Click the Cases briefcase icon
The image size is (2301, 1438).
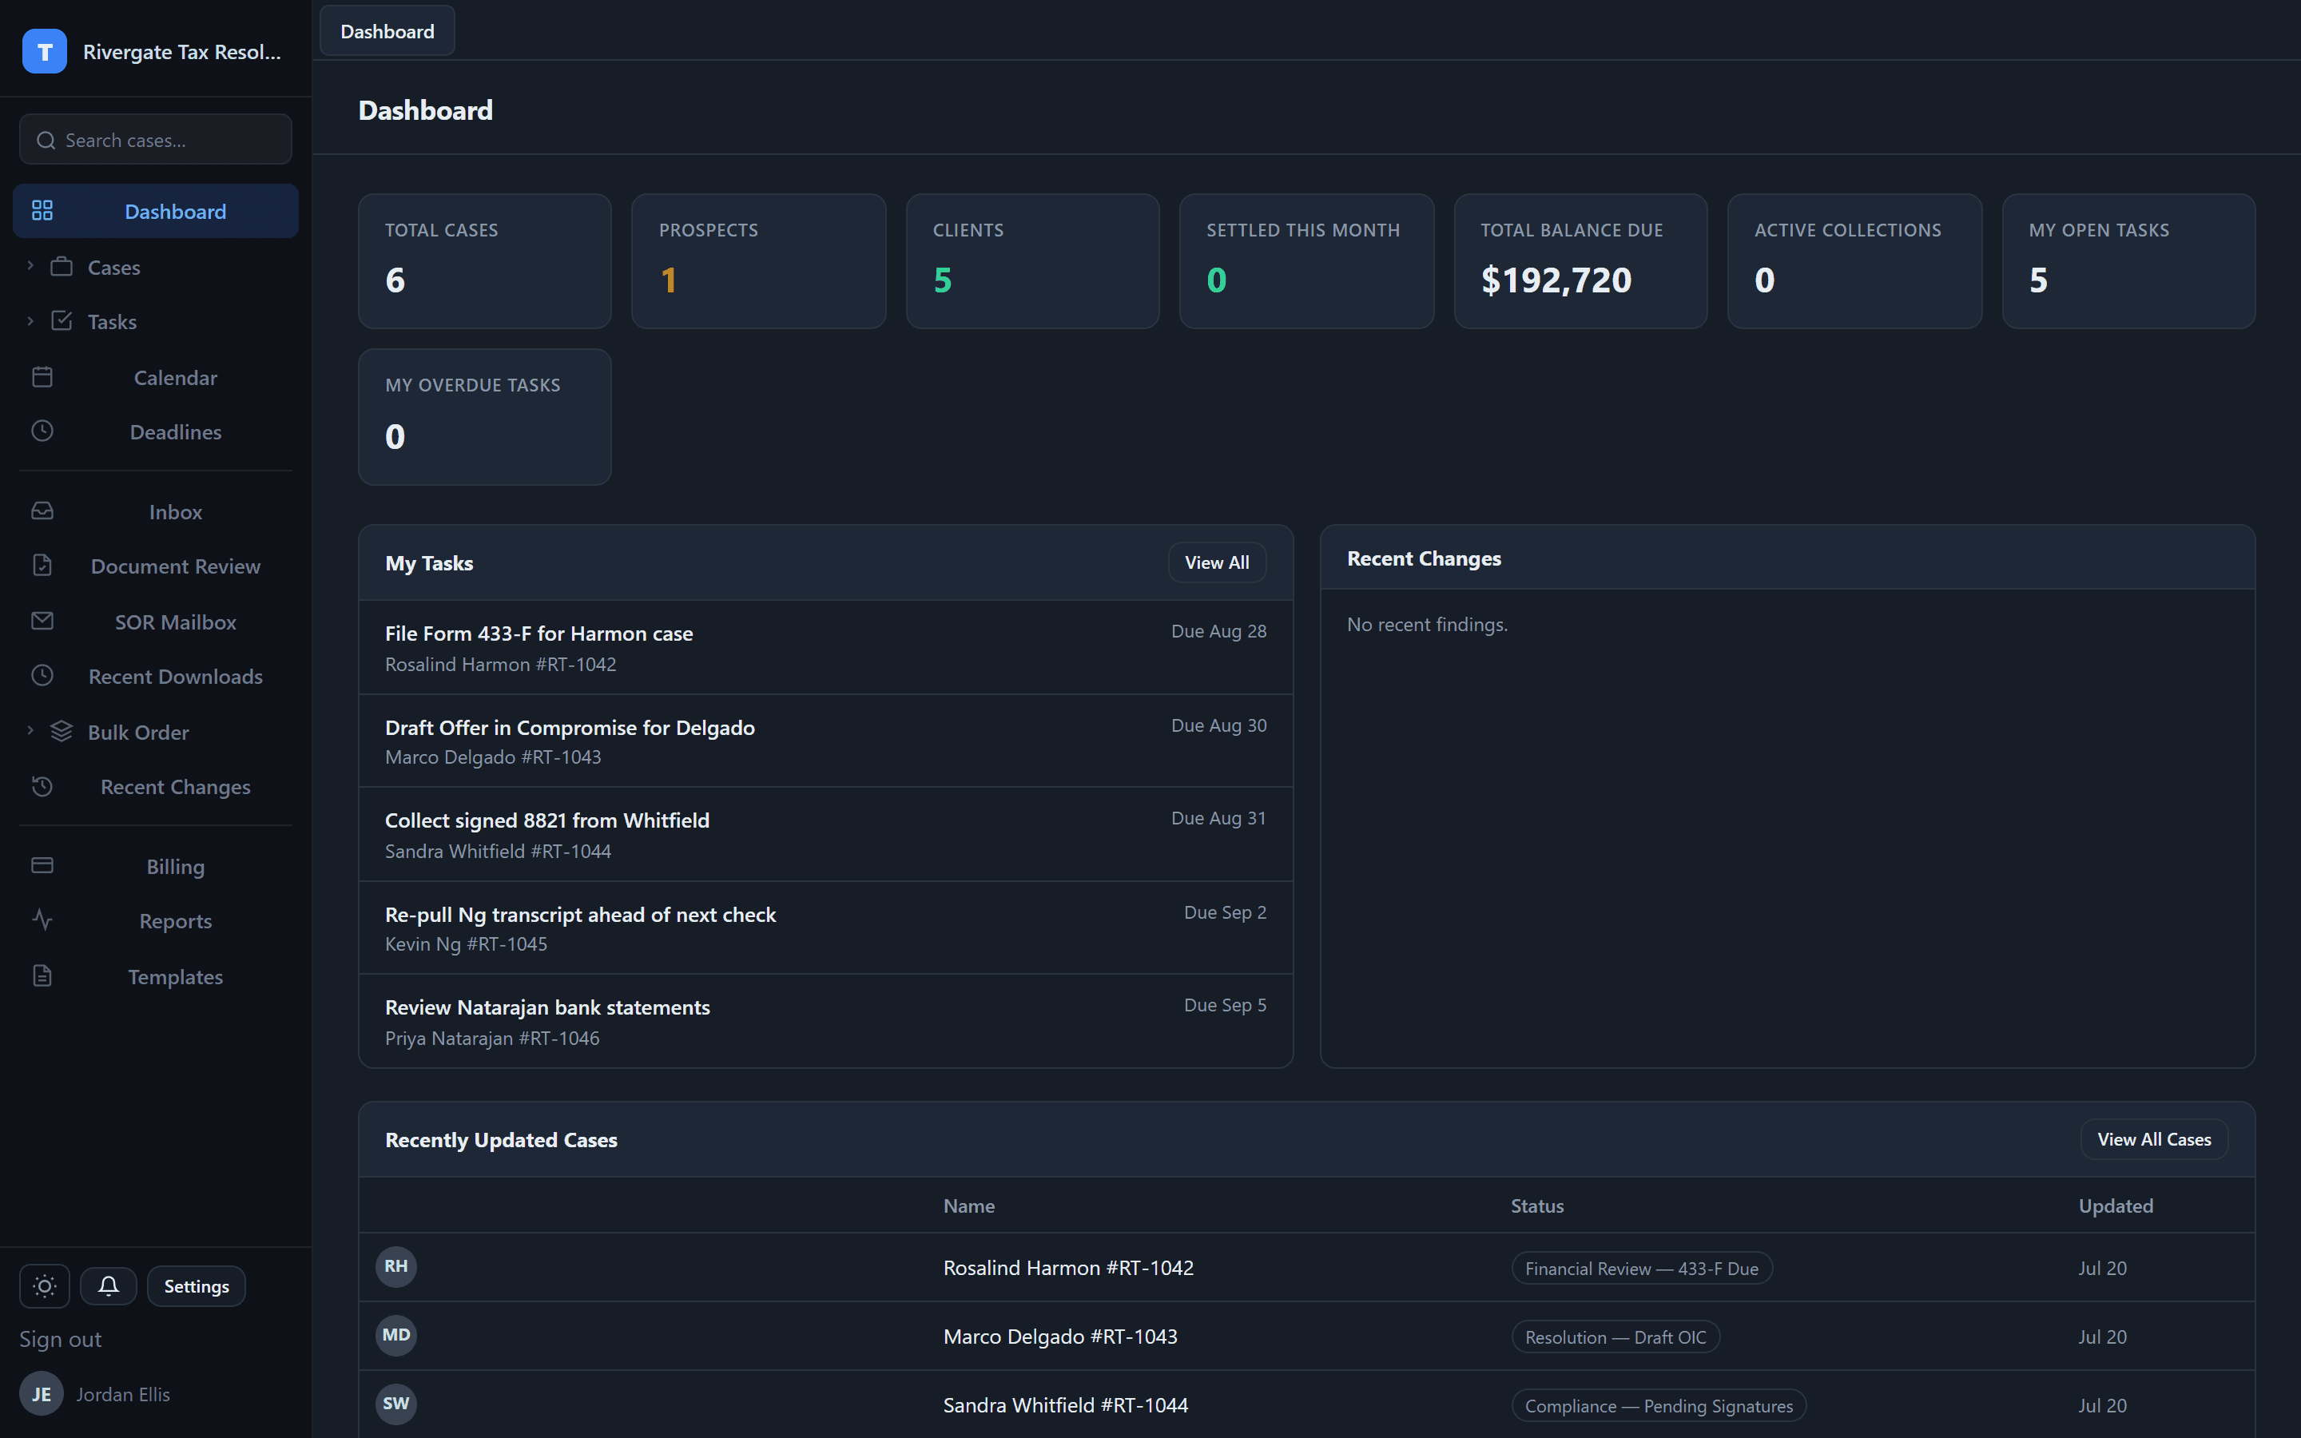coord(62,268)
